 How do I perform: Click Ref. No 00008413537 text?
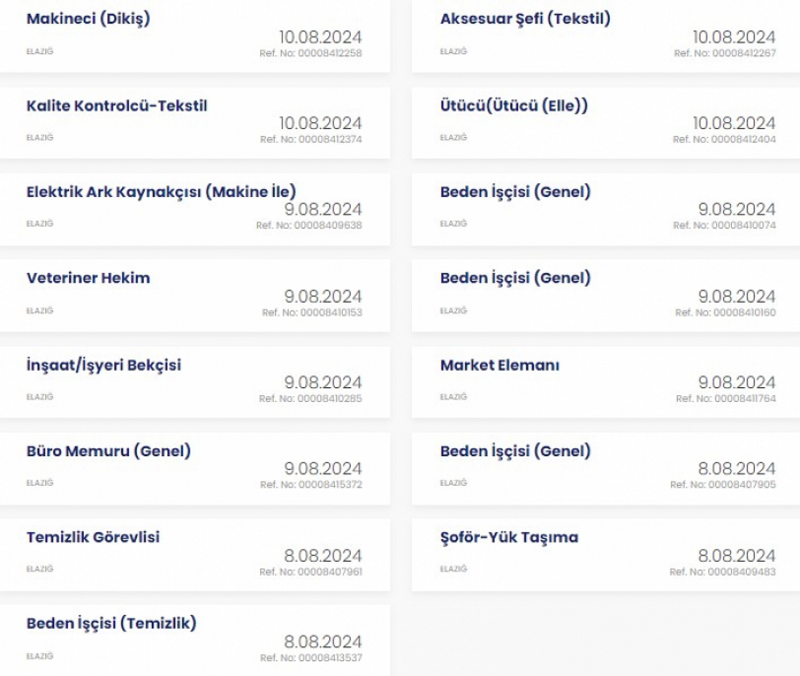coord(311,658)
